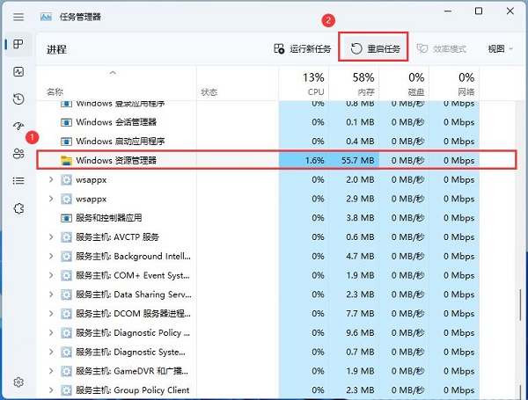The width and height of the screenshot is (528, 400).
Task: Open Startup apps page in sidebar
Action: (x=18, y=126)
